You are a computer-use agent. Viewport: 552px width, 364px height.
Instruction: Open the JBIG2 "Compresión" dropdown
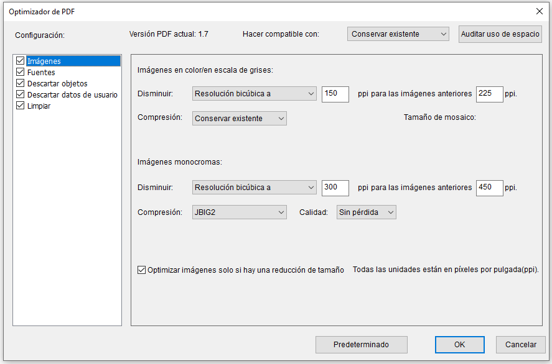tap(239, 212)
